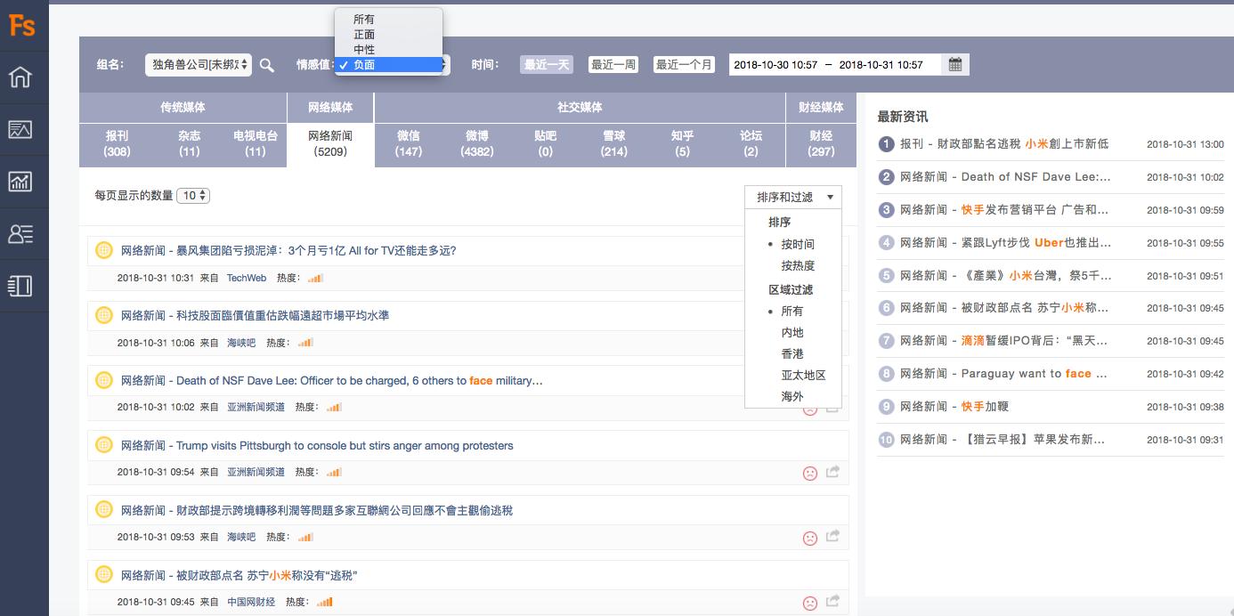The image size is (1234, 616).
Task: Choose 中性 in sentiment menu
Action: pos(364,50)
